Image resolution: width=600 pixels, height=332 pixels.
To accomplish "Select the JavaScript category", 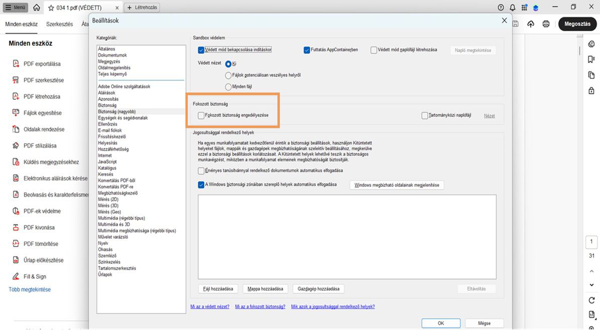I will click(x=107, y=162).
